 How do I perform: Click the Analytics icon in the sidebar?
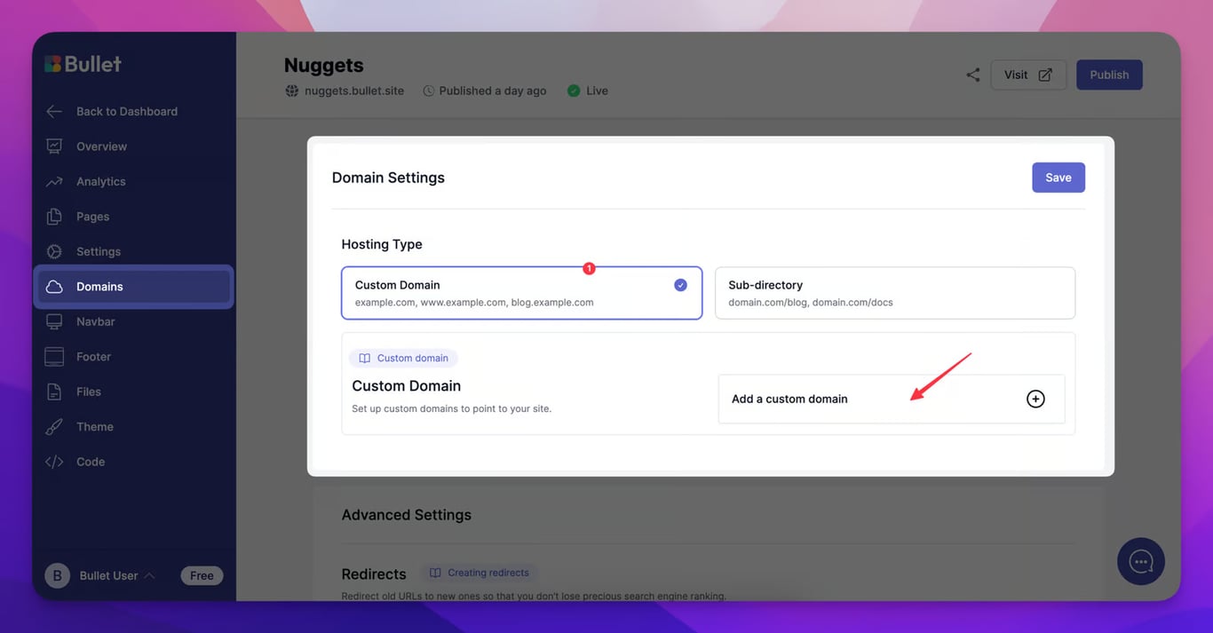click(55, 180)
